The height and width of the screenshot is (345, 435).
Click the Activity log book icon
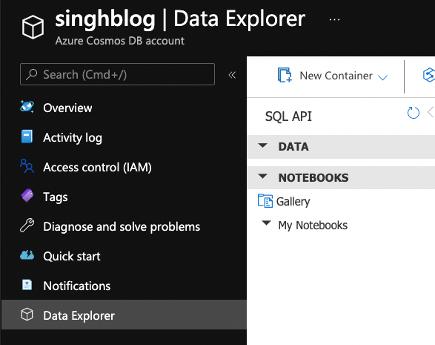pyautogui.click(x=27, y=137)
